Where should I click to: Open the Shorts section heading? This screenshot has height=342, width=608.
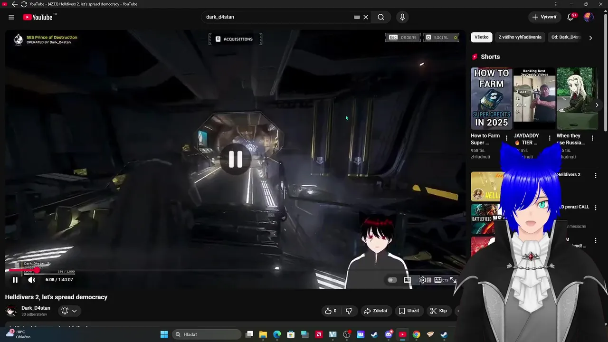coord(490,57)
